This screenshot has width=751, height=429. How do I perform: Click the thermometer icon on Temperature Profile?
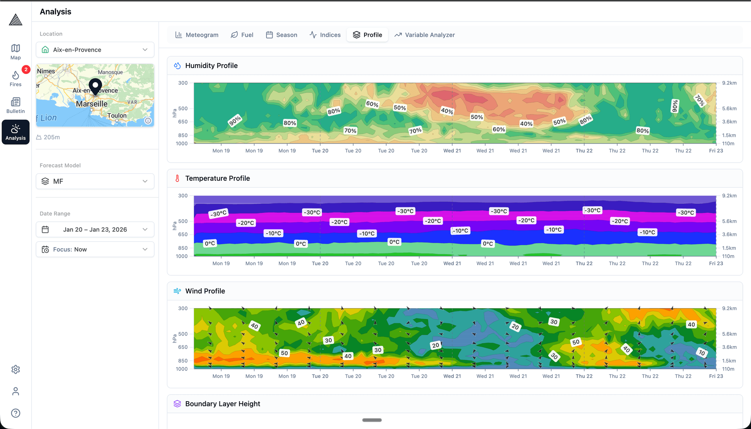click(x=177, y=178)
